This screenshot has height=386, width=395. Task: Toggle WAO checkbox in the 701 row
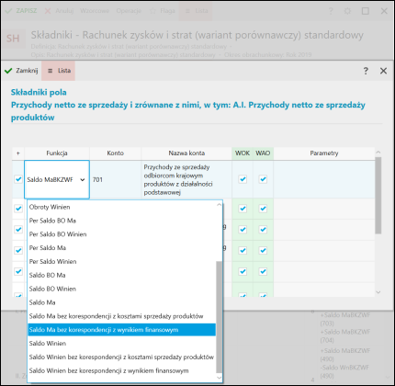click(263, 179)
